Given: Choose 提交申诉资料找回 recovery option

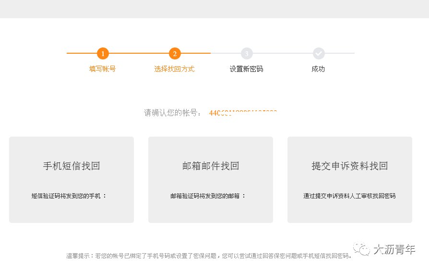Looking at the screenshot, I should click(350, 180).
